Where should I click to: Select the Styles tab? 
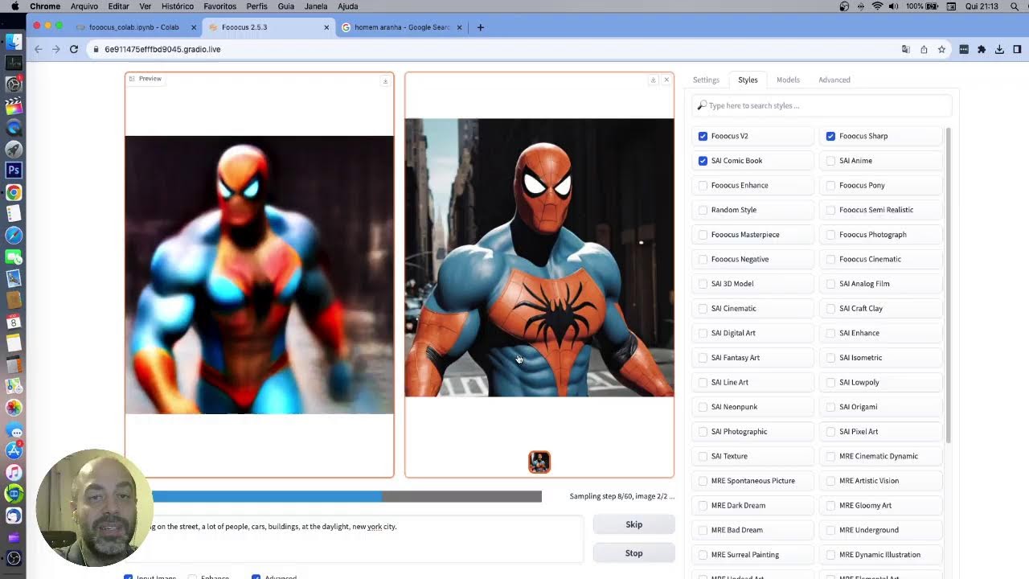[748, 80]
